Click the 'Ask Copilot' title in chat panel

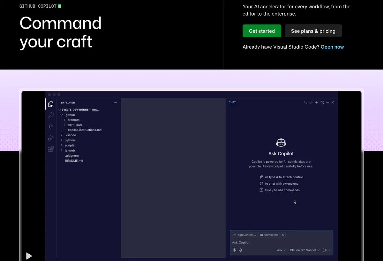tap(281, 153)
